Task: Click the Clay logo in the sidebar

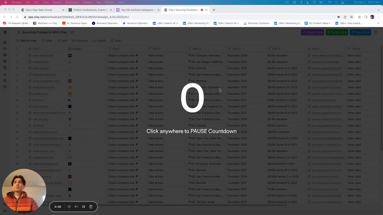Action: click(5, 32)
